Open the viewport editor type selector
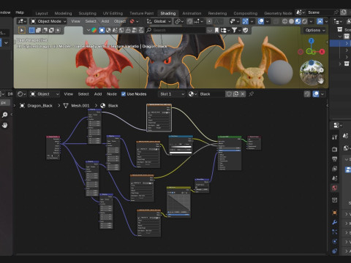Screen dimensions: 351x263 [x=22, y=21]
